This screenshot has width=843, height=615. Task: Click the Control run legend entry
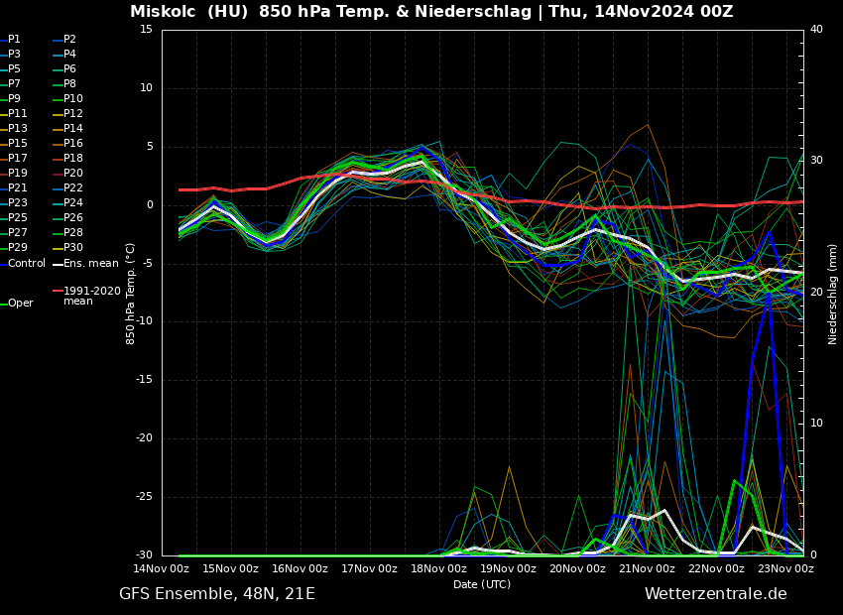click(x=26, y=264)
